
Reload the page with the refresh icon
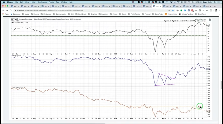point(10,10)
